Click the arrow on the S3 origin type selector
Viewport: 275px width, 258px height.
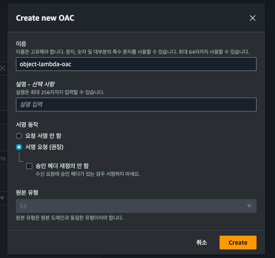(x=249, y=206)
